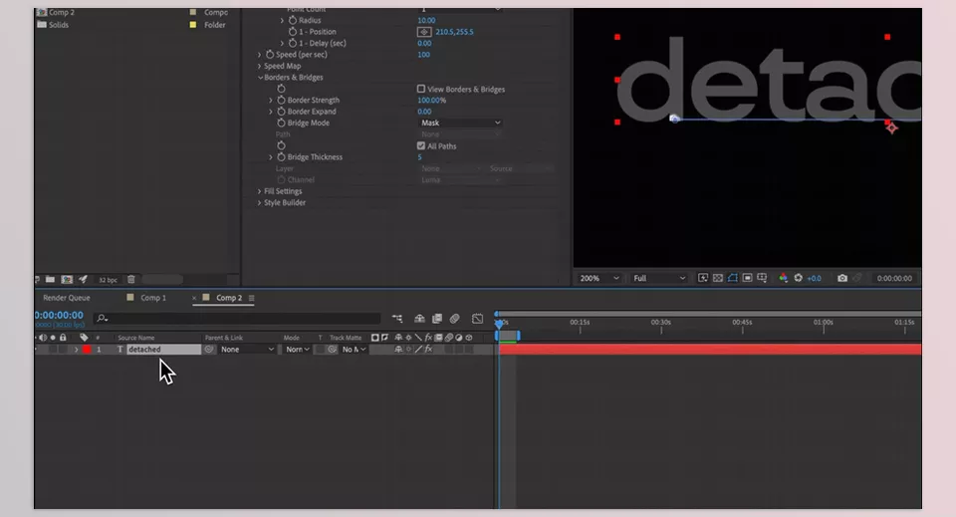The height and width of the screenshot is (517, 956).
Task: Click the region of interest icon
Action: coord(747,278)
